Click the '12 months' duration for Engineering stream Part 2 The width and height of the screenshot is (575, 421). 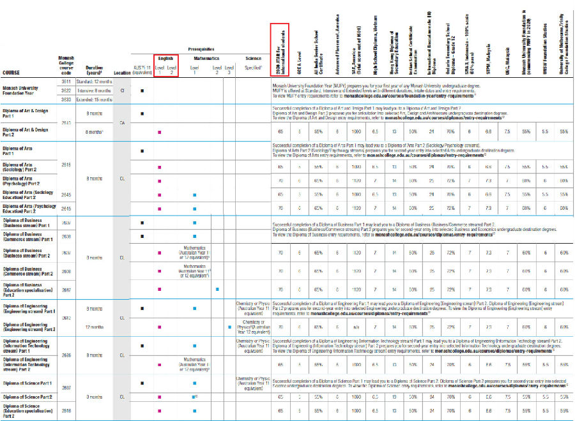(x=95, y=327)
